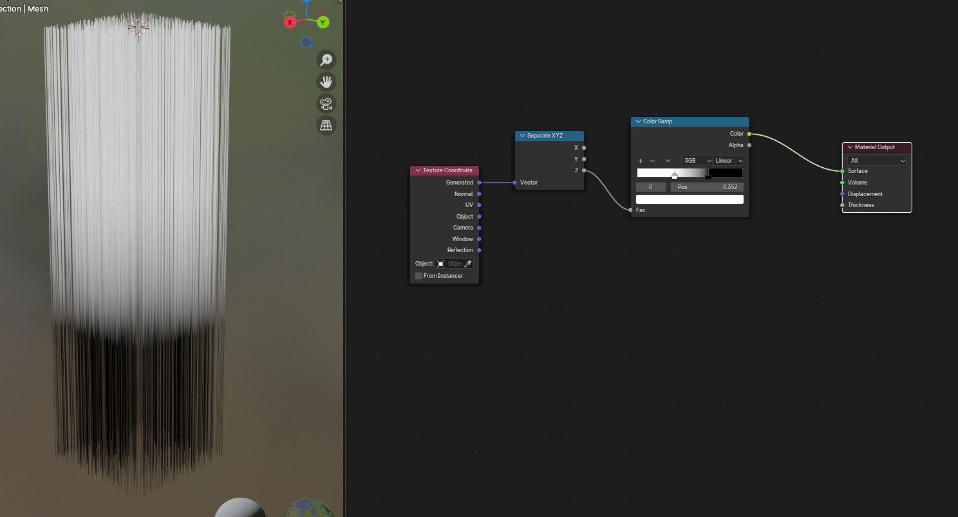
Task: Remove the color stop with the minus icon
Action: coord(652,161)
